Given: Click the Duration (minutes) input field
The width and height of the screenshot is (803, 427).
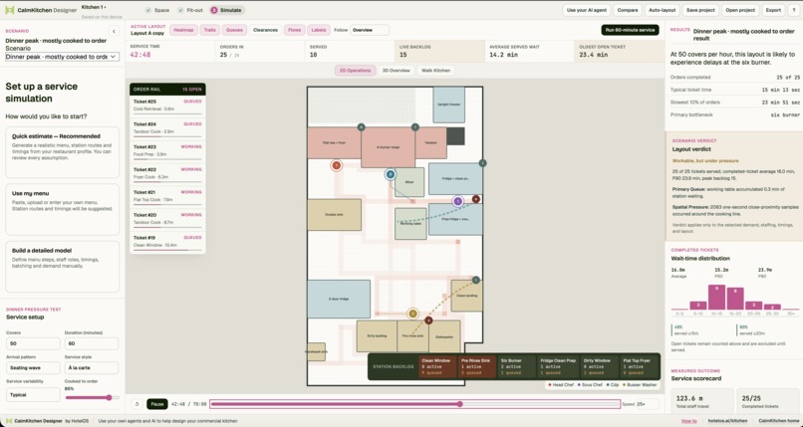Looking at the screenshot, I should [92, 343].
